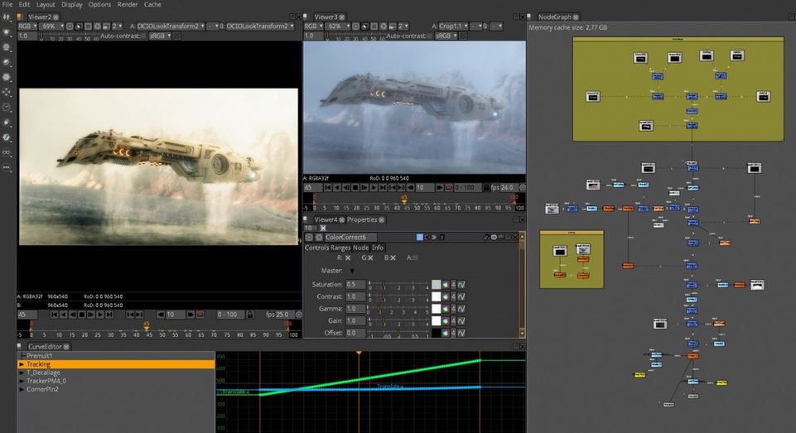796x433 pixels.
Task: Click Saturation white color swatch
Action: pyautogui.click(x=436, y=285)
